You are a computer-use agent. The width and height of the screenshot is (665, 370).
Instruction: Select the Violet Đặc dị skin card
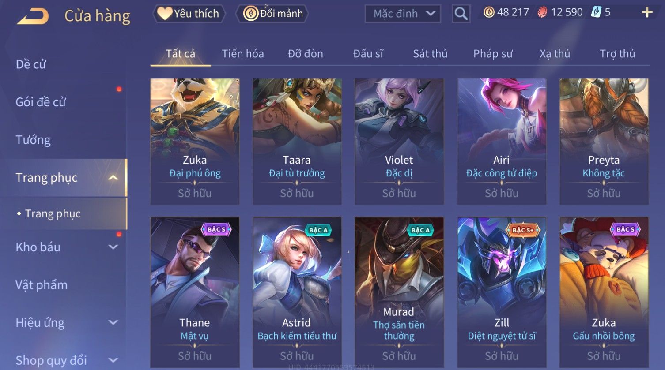[399, 142]
